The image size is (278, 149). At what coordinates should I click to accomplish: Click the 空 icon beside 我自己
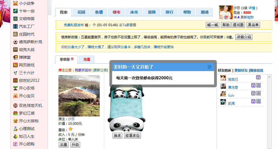click(258, 77)
